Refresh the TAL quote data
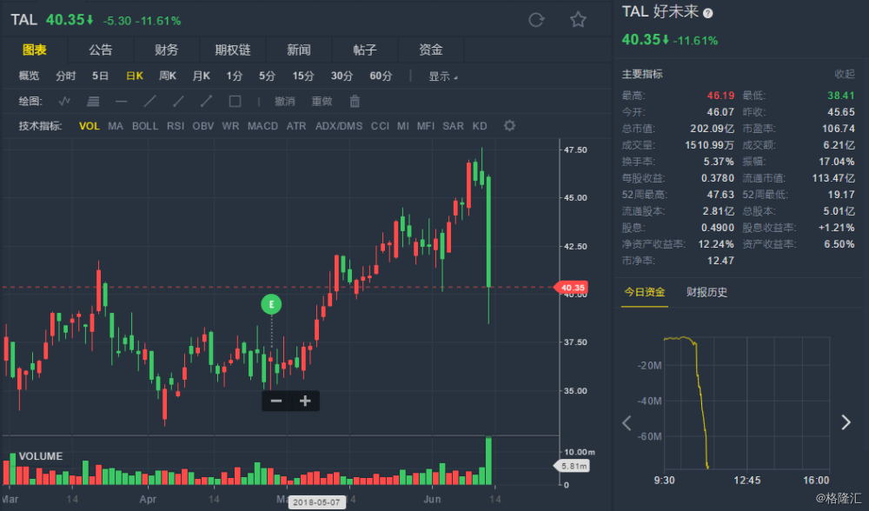The image size is (869, 511). pyautogui.click(x=536, y=20)
